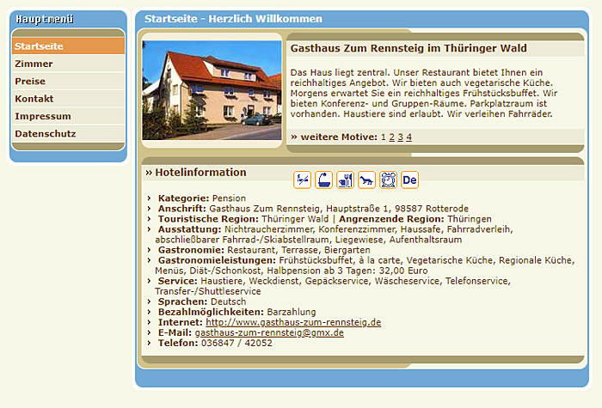Show motif number 2
The height and width of the screenshot is (408, 602).
391,137
